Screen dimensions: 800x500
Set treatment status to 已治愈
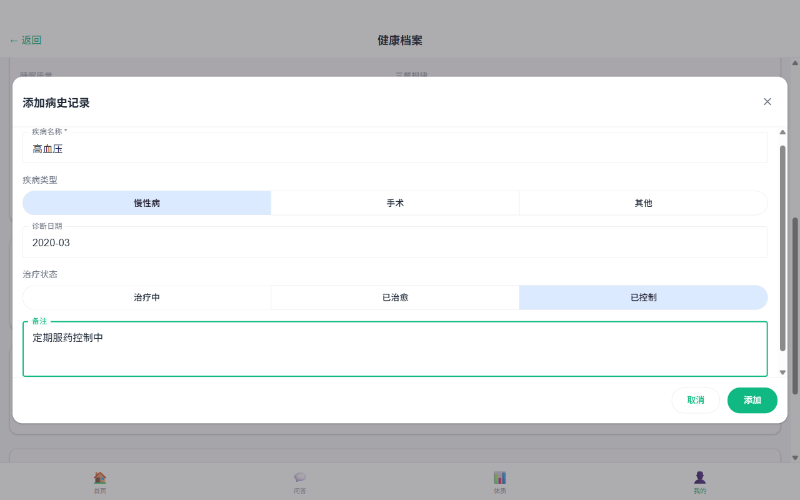pyautogui.click(x=395, y=297)
